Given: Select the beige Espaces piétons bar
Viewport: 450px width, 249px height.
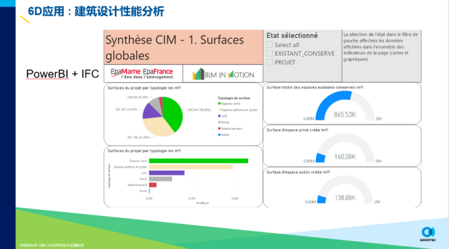Looking at the screenshot, I should coord(191,167).
